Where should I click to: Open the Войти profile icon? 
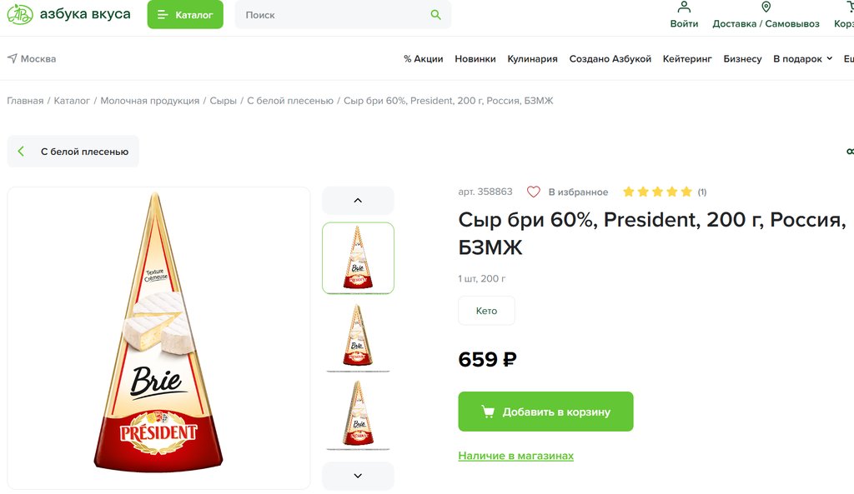click(x=684, y=7)
